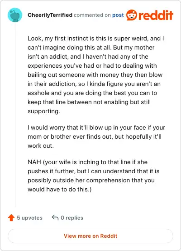The width and height of the screenshot is (181, 251).
Task: Click the curved reply arrow icon
Action: (55, 217)
